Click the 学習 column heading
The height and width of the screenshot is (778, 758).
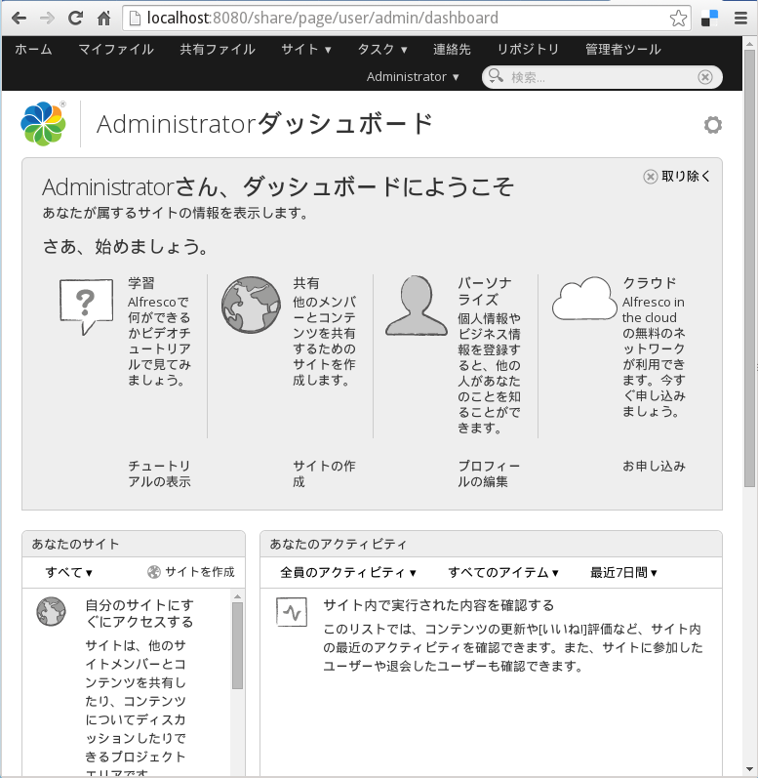[x=141, y=283]
